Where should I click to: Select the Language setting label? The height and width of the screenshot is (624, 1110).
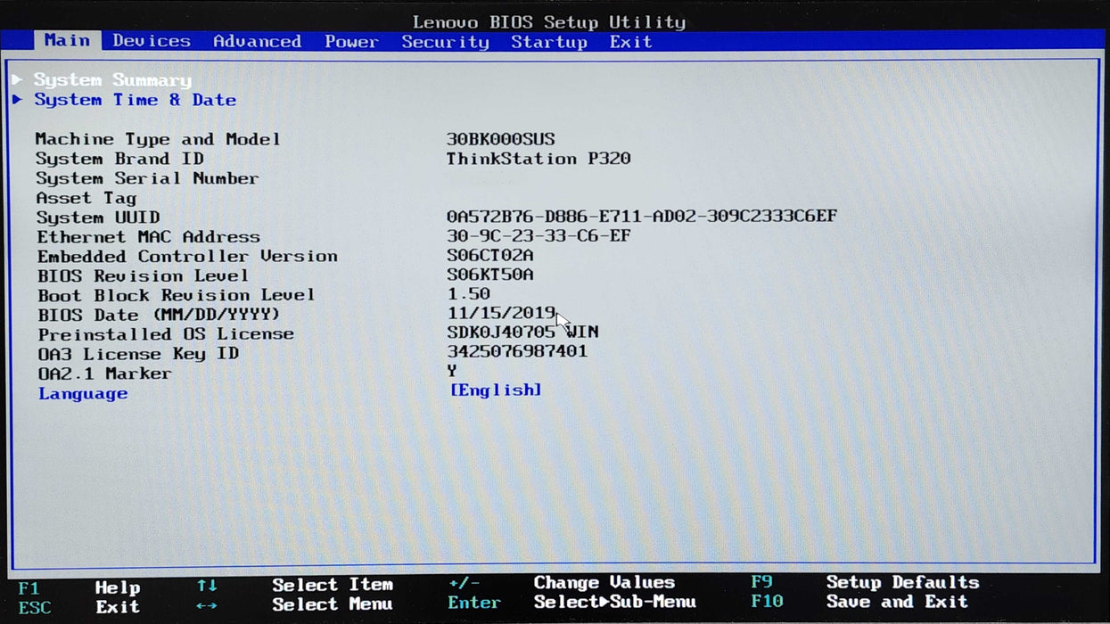(83, 393)
